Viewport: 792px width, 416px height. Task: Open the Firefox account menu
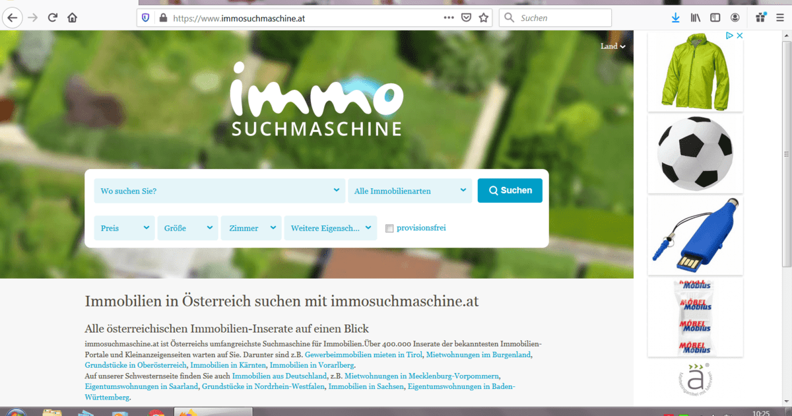pos(735,18)
